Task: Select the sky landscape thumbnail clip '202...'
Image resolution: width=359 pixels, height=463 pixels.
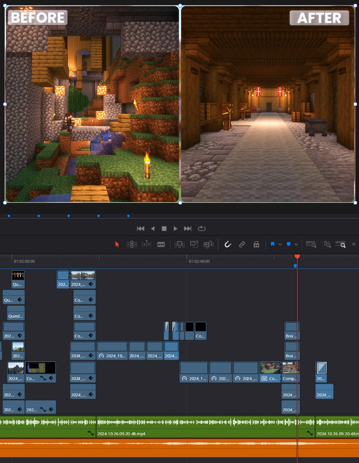Action: click(18, 350)
